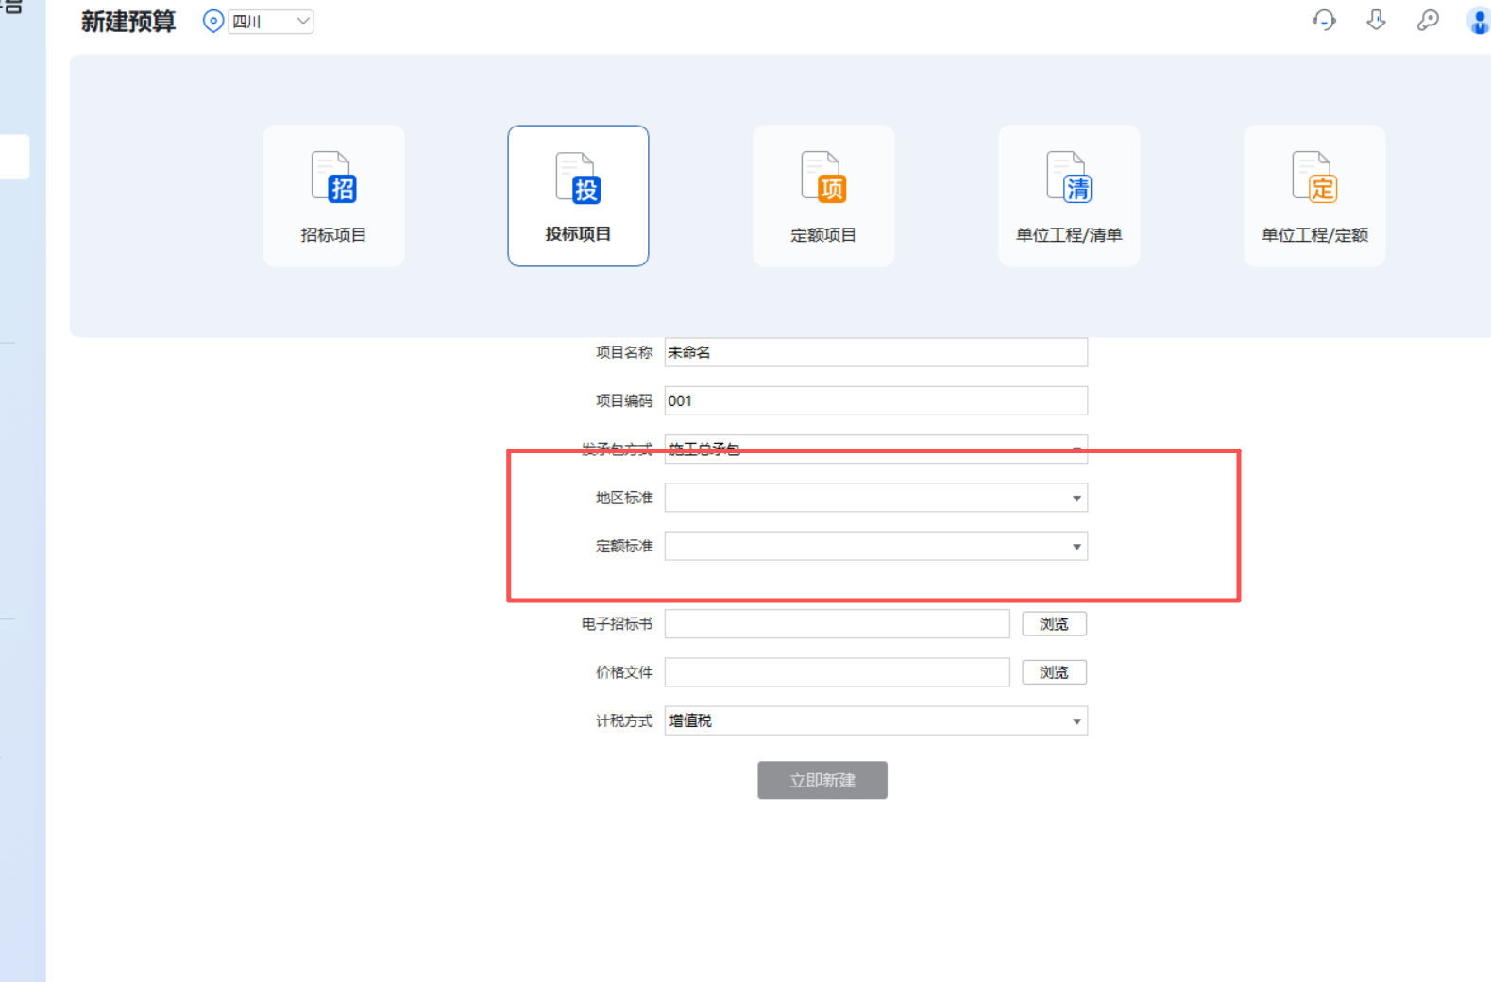The height and width of the screenshot is (982, 1491).
Task: Click the location pin icon beside 四川
Action: tap(213, 21)
